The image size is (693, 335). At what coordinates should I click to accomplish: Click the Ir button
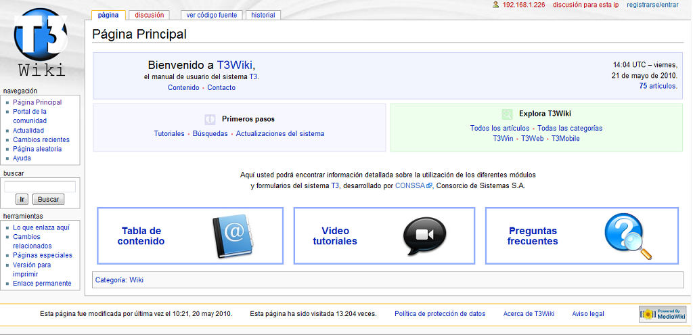click(x=22, y=200)
